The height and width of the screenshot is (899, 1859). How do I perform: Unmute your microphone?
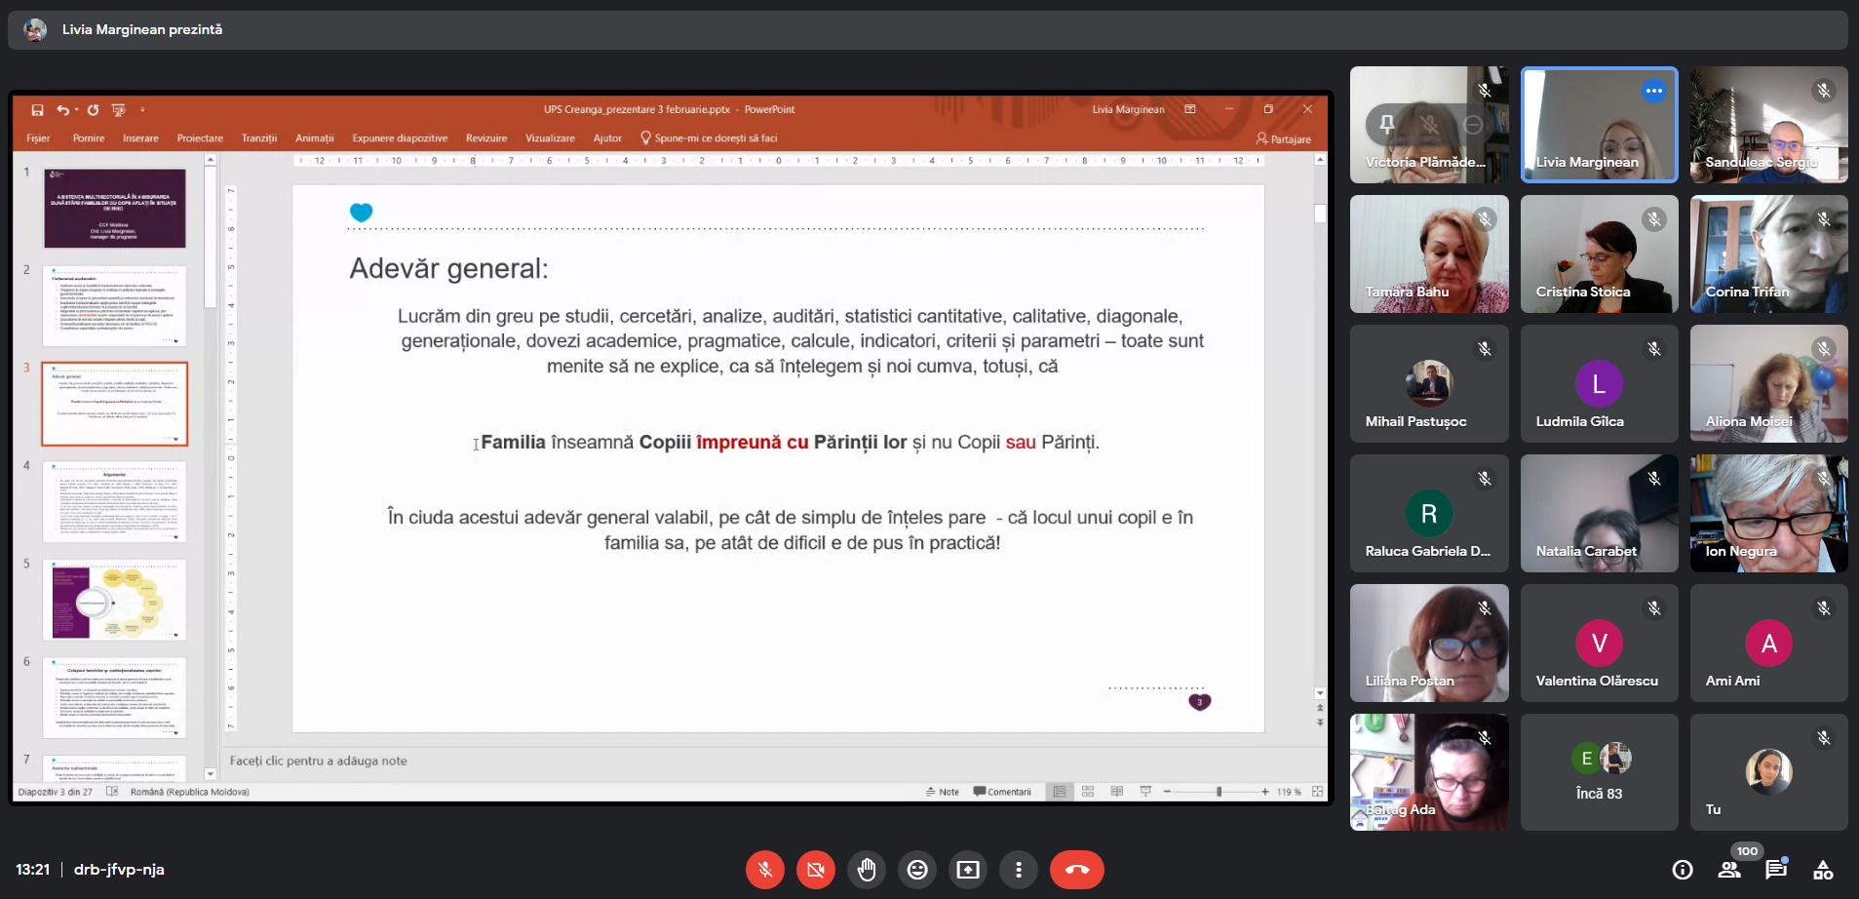(765, 870)
